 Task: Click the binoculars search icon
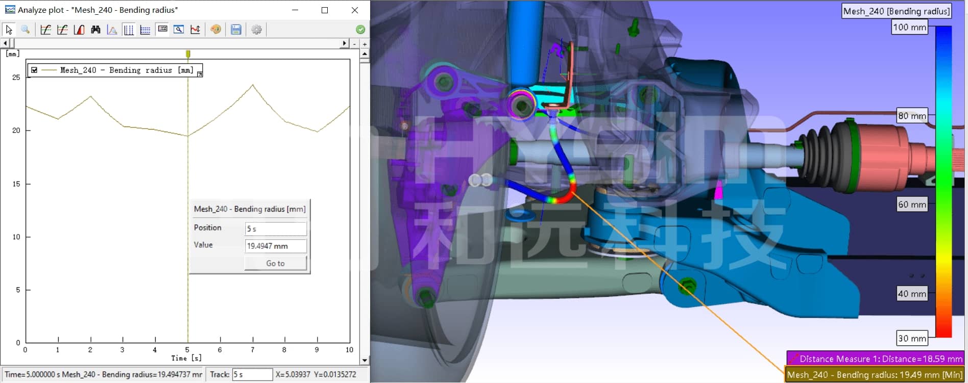(95, 30)
